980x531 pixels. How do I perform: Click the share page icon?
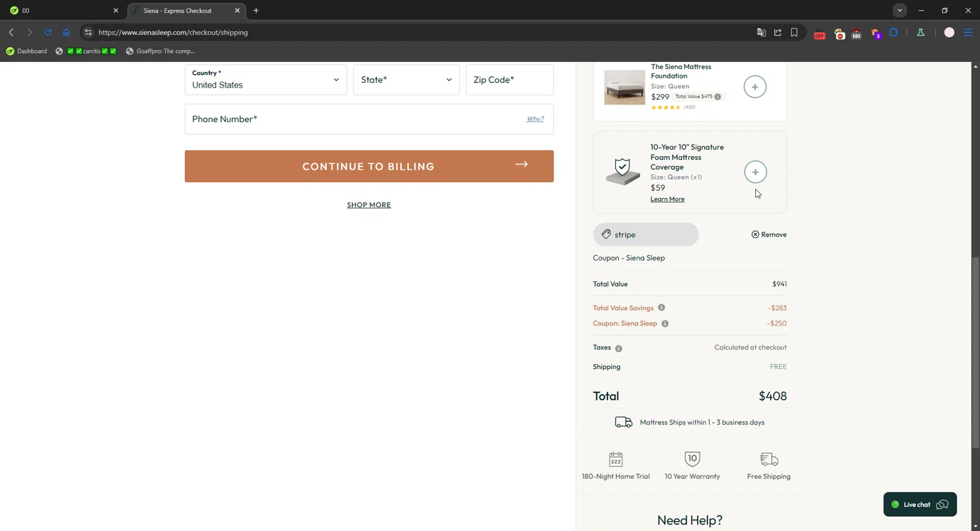pyautogui.click(x=777, y=32)
